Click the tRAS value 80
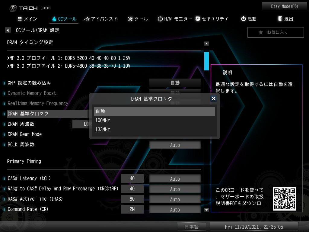This screenshot has width=309, height=232. coord(132,199)
